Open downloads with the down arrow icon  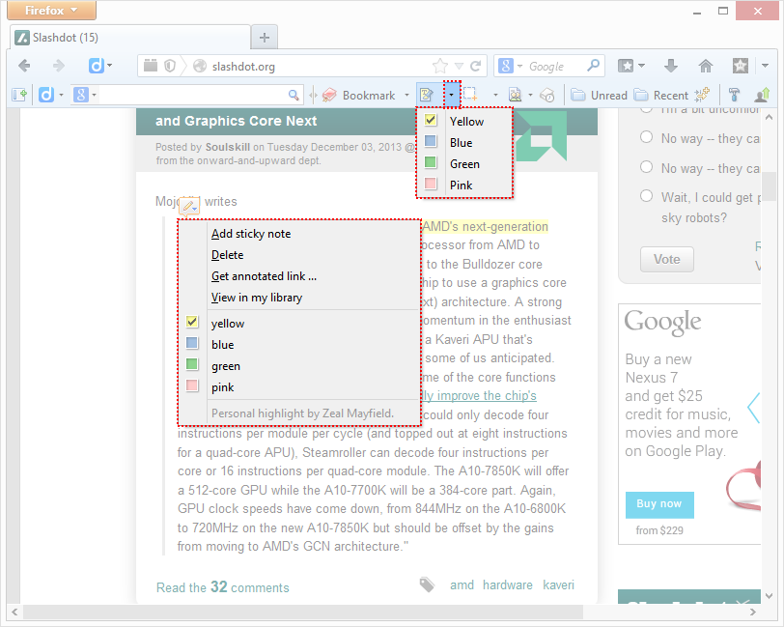coord(670,66)
